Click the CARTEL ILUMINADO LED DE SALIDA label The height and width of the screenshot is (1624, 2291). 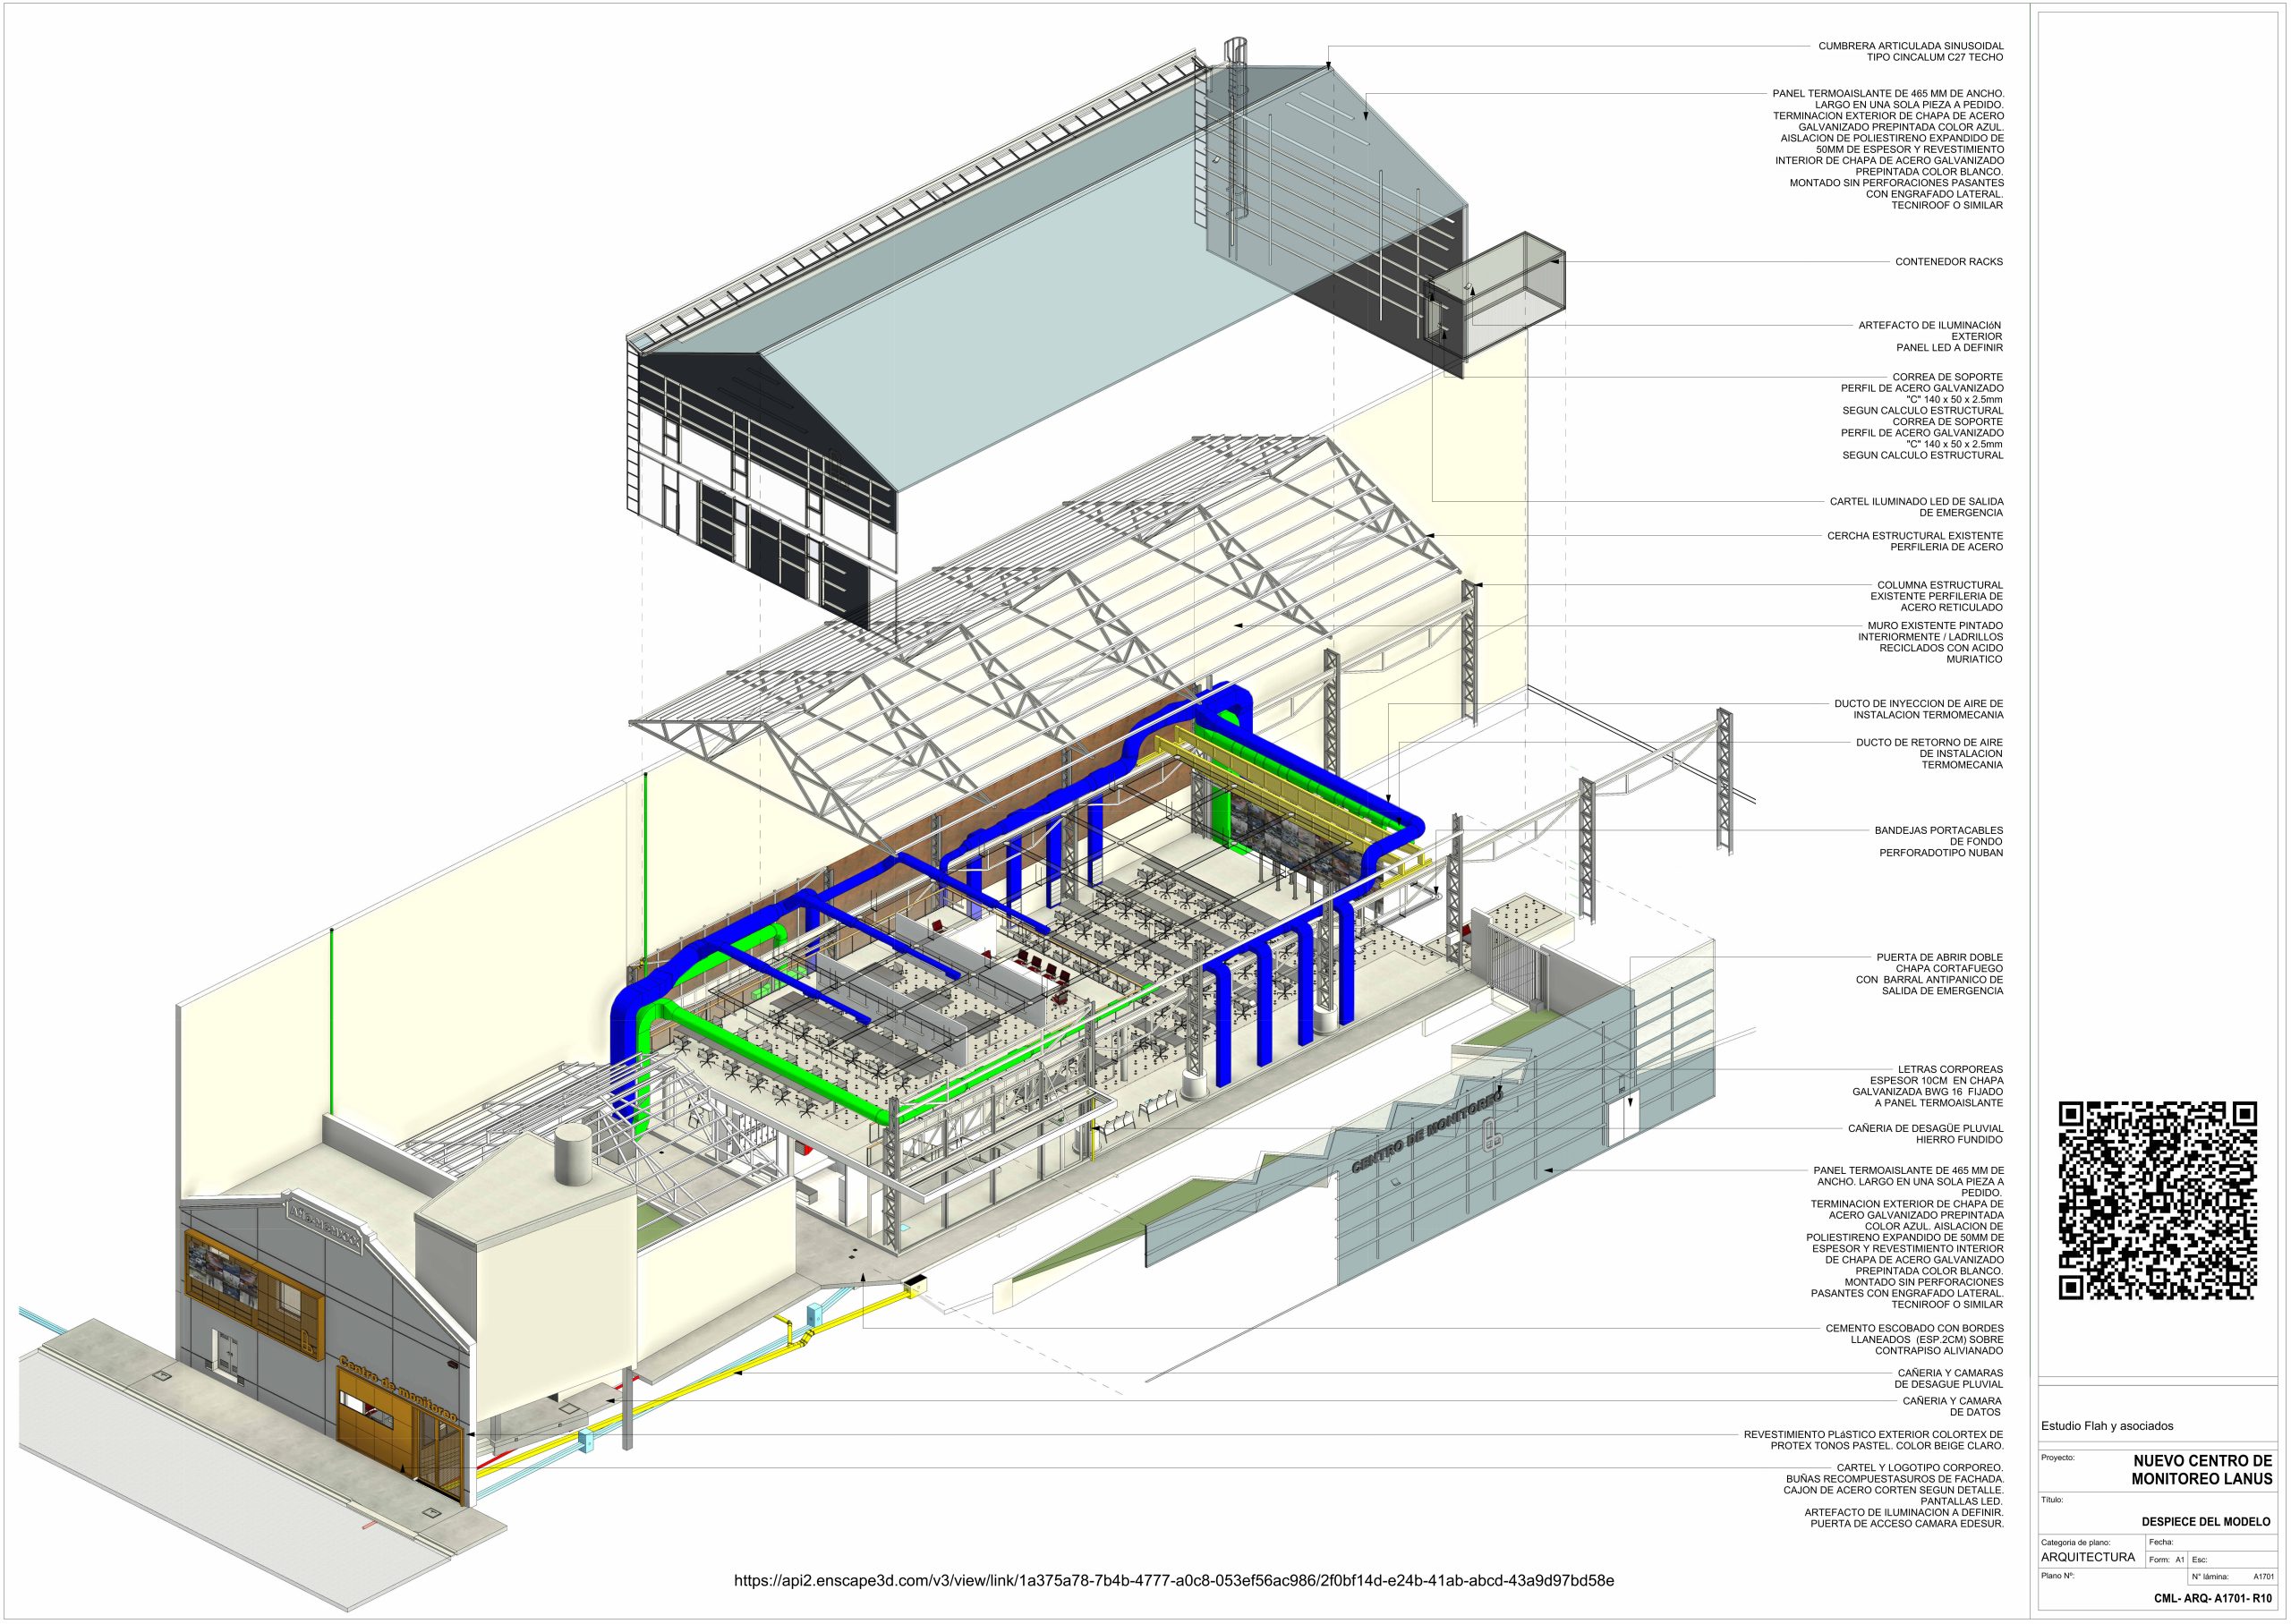[x=1916, y=502]
